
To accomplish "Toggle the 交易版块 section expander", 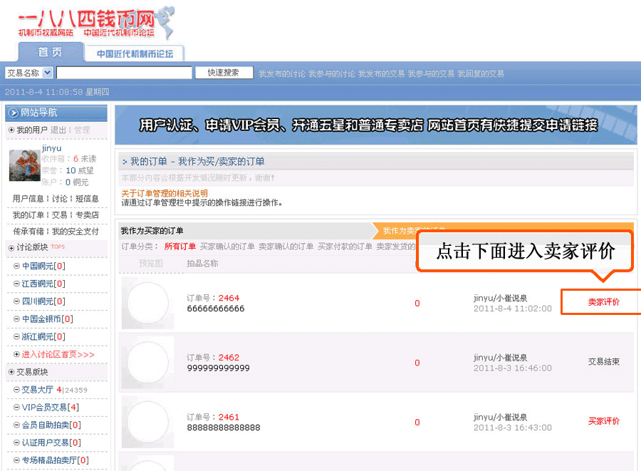I will click(x=11, y=372).
